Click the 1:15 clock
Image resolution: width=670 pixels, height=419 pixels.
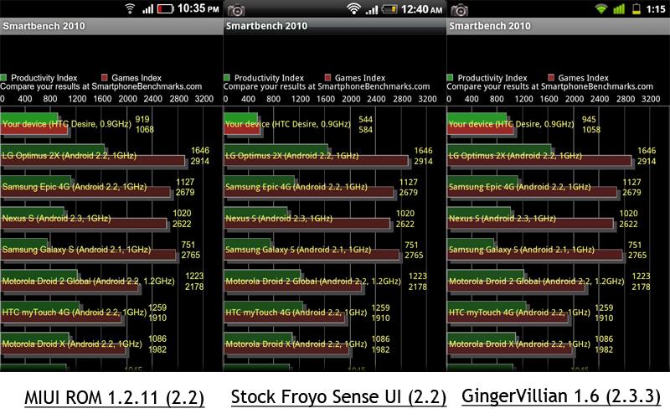(x=656, y=9)
